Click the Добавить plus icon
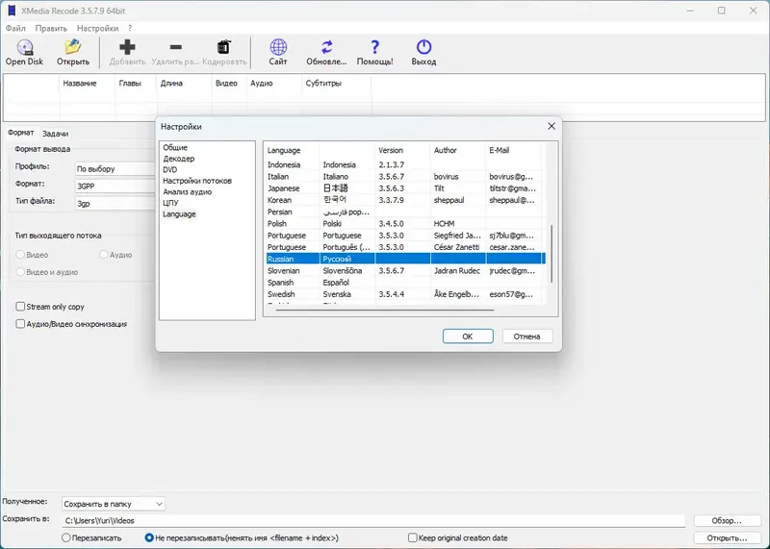Screen dimensions: 770x549 (127, 47)
